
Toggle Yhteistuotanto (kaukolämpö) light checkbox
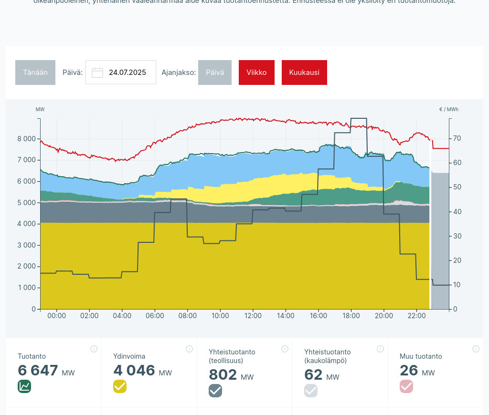(x=311, y=391)
